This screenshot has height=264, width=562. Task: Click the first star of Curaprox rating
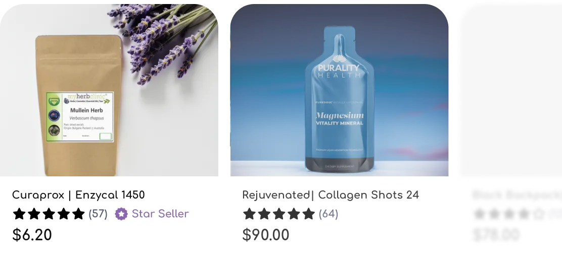pyautogui.click(x=19, y=214)
